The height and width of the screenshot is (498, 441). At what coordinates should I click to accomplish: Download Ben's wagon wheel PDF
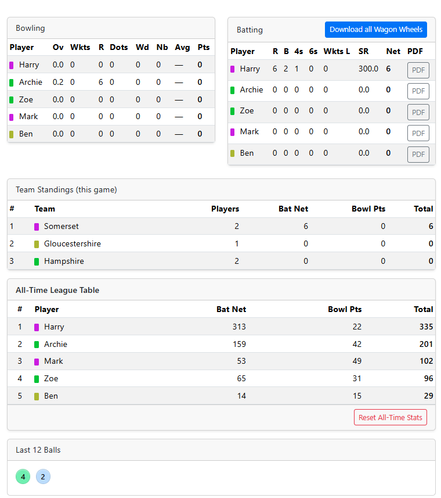pyautogui.click(x=418, y=154)
